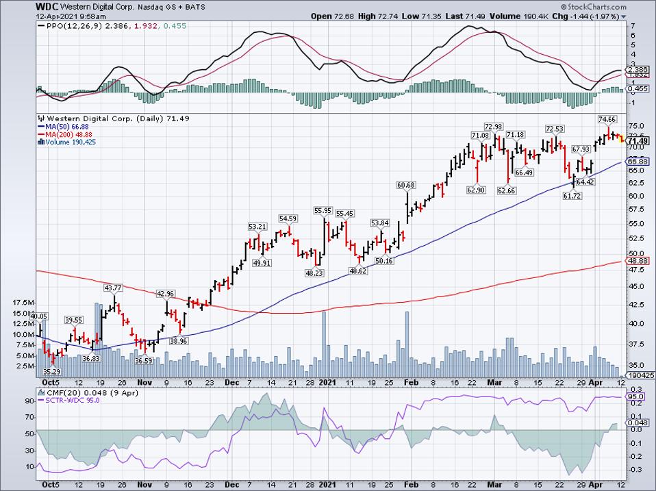This screenshot has width=656, height=491.
Task: Click the 190425 volume tag on right axis
Action: [x=641, y=375]
